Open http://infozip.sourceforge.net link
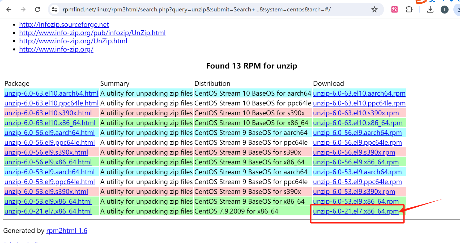Viewport: 460px width, 243px height. point(64,24)
